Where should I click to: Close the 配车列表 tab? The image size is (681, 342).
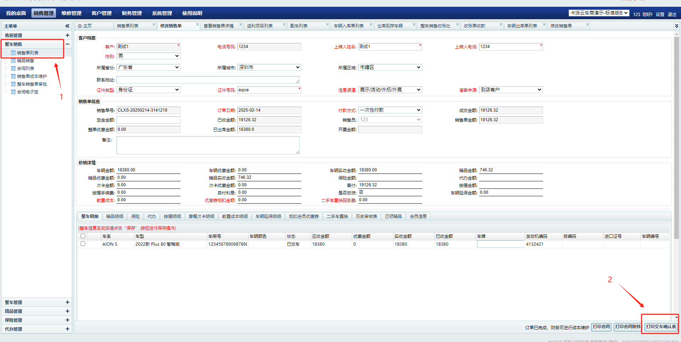coord(327,25)
